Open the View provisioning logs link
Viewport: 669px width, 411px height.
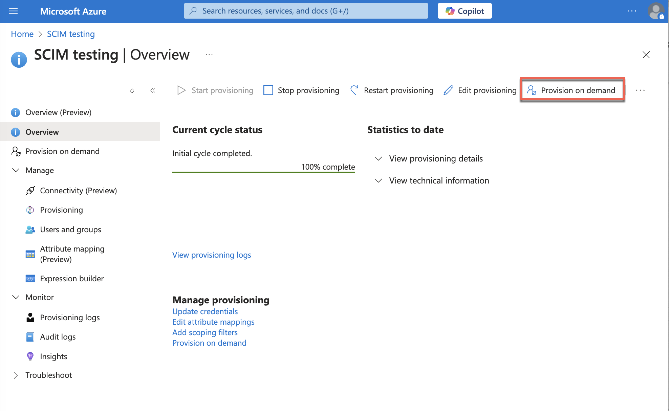click(x=212, y=255)
